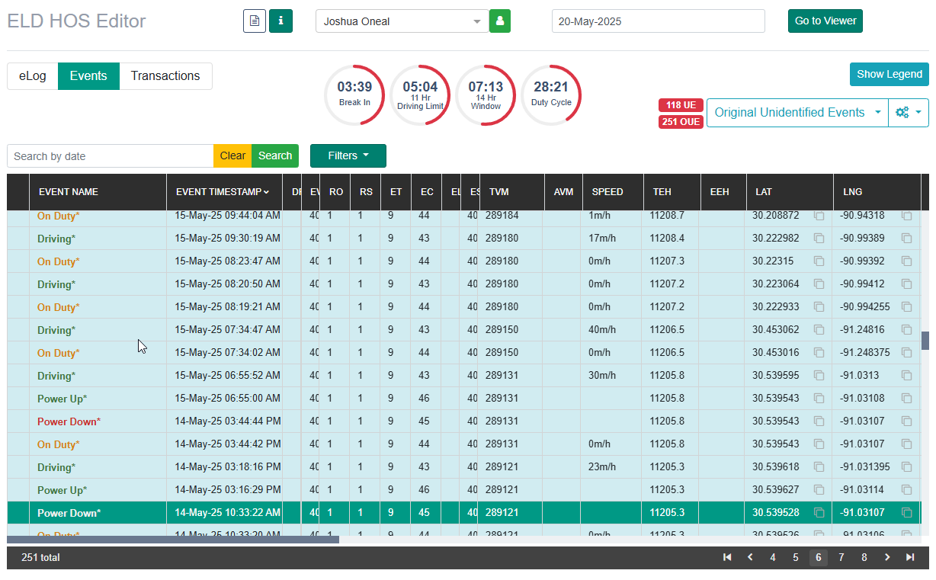Expand Original Unidentified Events dropdown

pyautogui.click(x=797, y=113)
